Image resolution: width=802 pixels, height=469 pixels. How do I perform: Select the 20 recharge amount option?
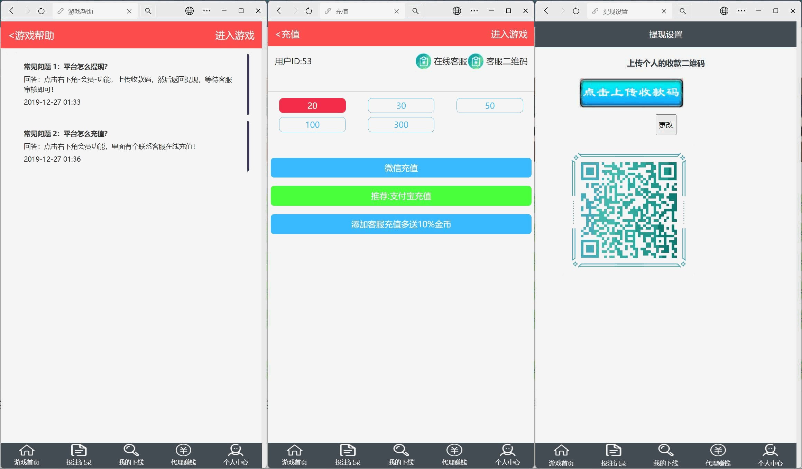click(x=312, y=106)
